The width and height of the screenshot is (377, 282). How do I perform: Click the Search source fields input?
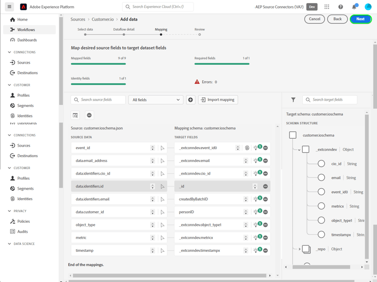coord(98,100)
